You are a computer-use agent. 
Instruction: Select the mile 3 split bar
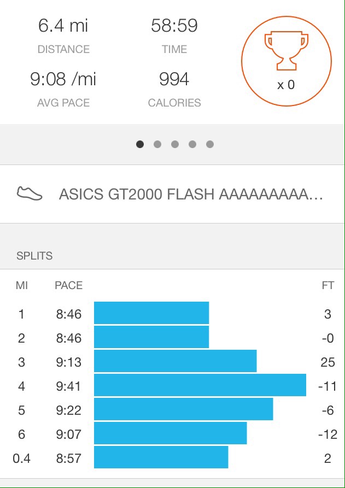tap(175, 361)
